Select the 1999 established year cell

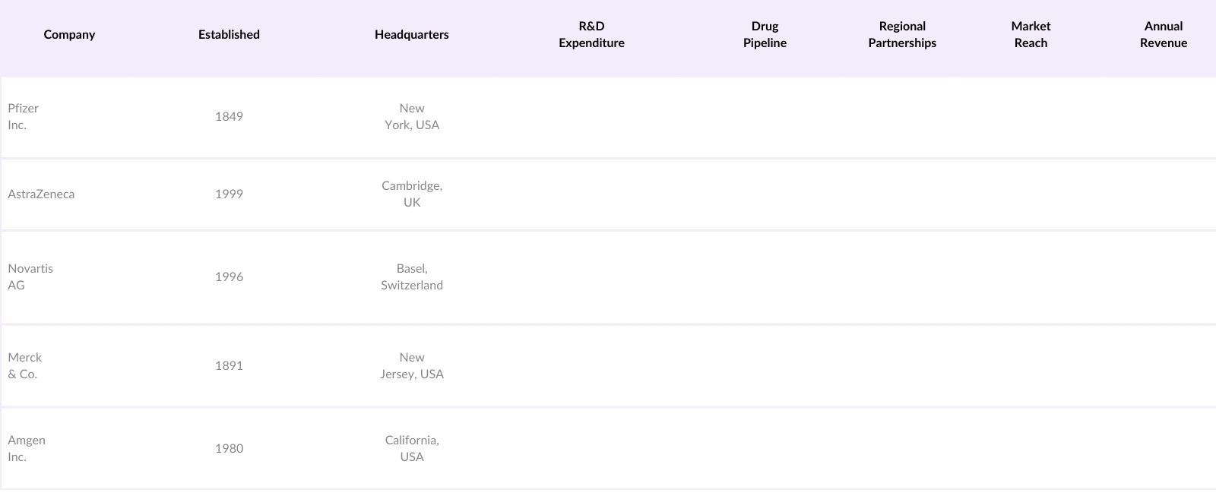tap(229, 194)
